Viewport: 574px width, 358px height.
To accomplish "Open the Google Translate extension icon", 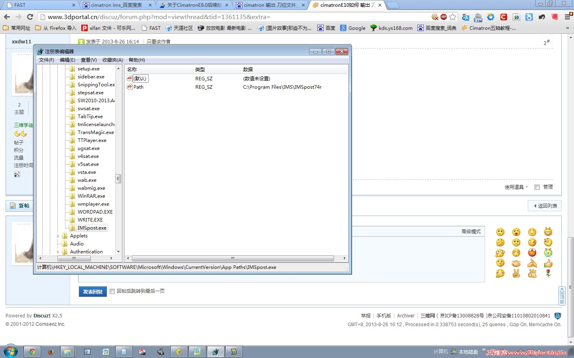I will pyautogui.click(x=466, y=17).
